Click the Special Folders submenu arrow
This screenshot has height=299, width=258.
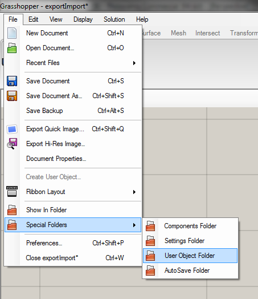tap(134, 225)
